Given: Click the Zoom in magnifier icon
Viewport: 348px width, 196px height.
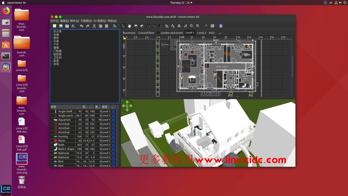Looking at the screenshot, I should tap(191, 26).
